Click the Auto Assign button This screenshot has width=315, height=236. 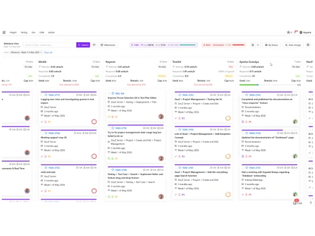click(x=293, y=45)
